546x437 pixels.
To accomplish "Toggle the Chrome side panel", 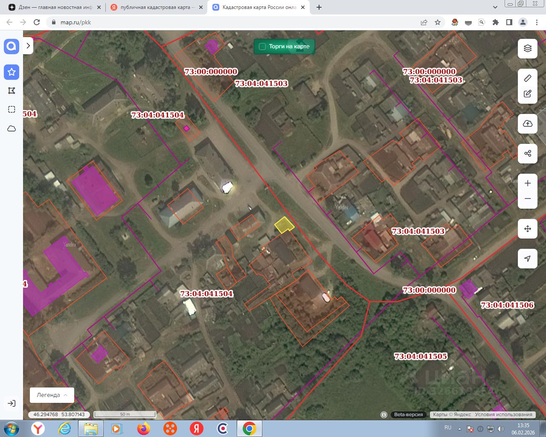I will coord(509,22).
